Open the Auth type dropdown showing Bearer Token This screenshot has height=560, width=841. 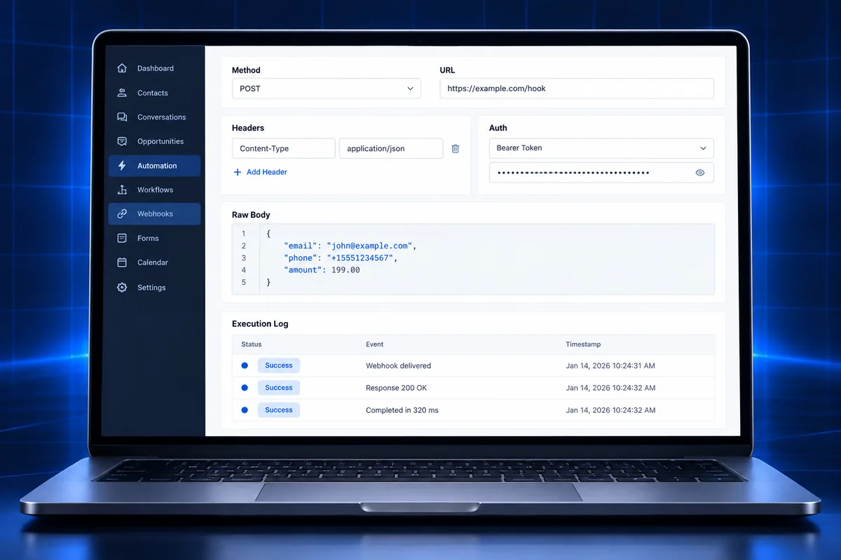[x=601, y=148]
